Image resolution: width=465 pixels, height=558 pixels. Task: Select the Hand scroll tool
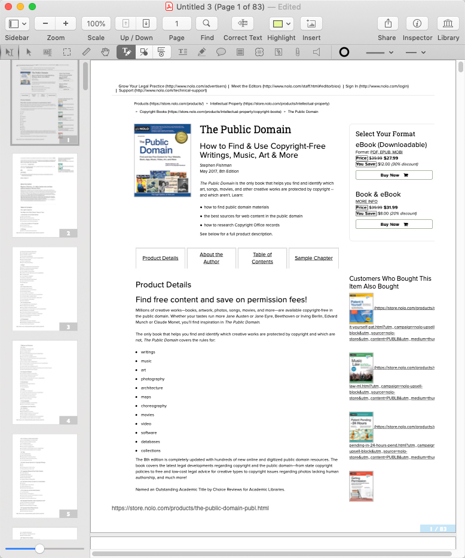click(105, 53)
